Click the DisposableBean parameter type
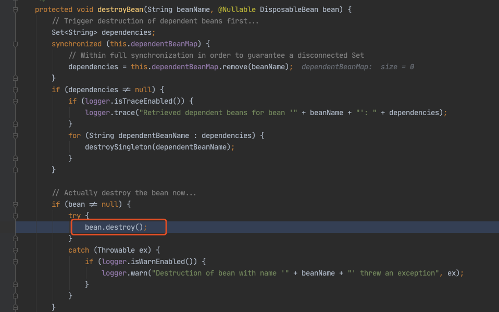 click(289, 9)
